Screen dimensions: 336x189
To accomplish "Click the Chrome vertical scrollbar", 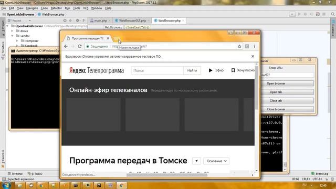I will click(x=257, y=88).
